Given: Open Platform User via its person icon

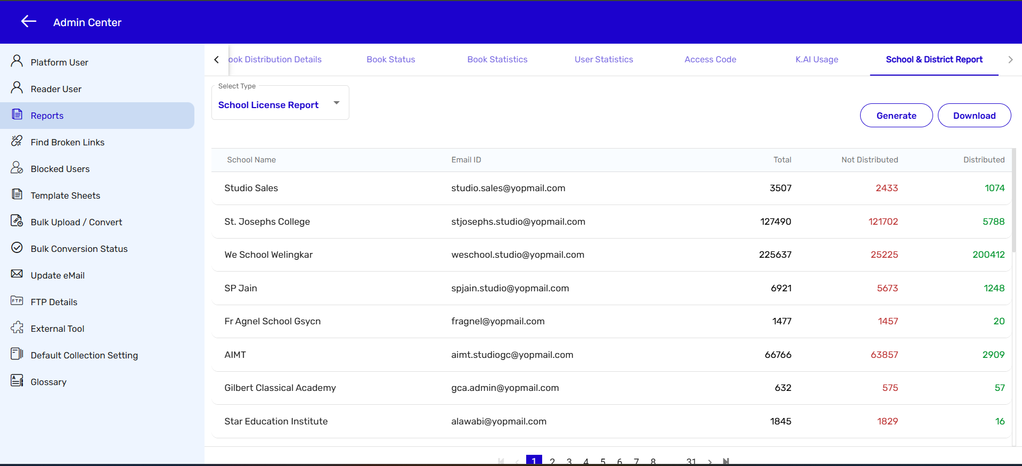Looking at the screenshot, I should pos(17,61).
